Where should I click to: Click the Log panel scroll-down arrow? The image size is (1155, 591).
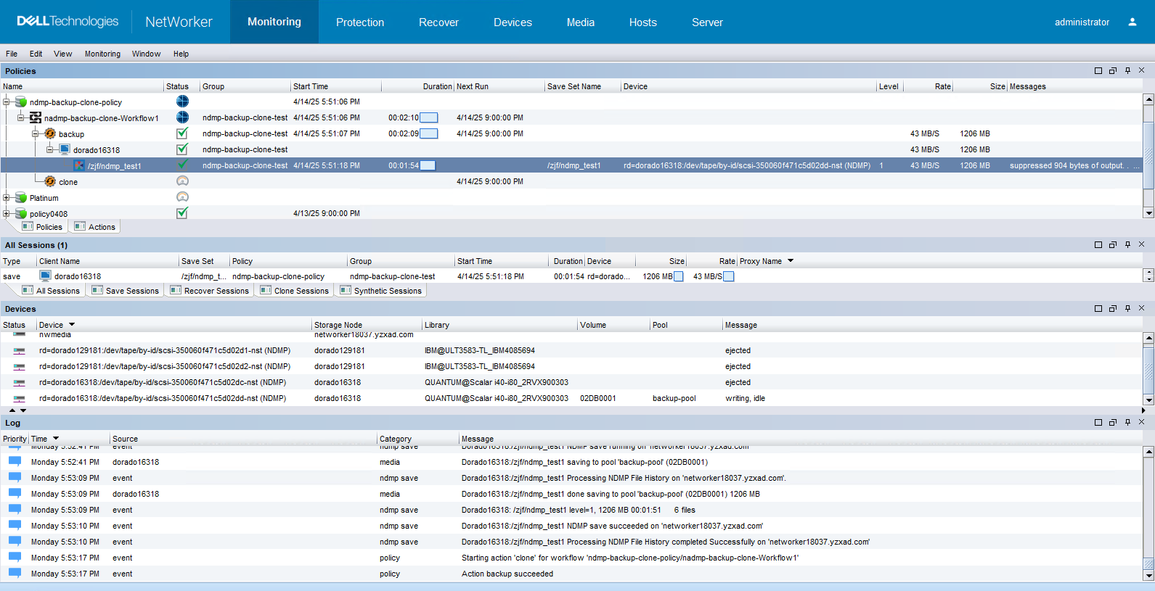point(1148,575)
